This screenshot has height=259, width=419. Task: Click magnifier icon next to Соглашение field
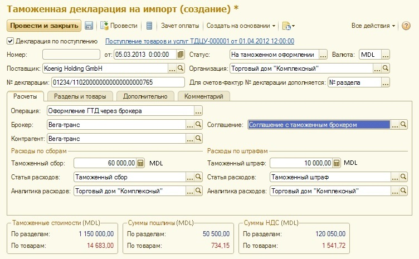(404, 125)
